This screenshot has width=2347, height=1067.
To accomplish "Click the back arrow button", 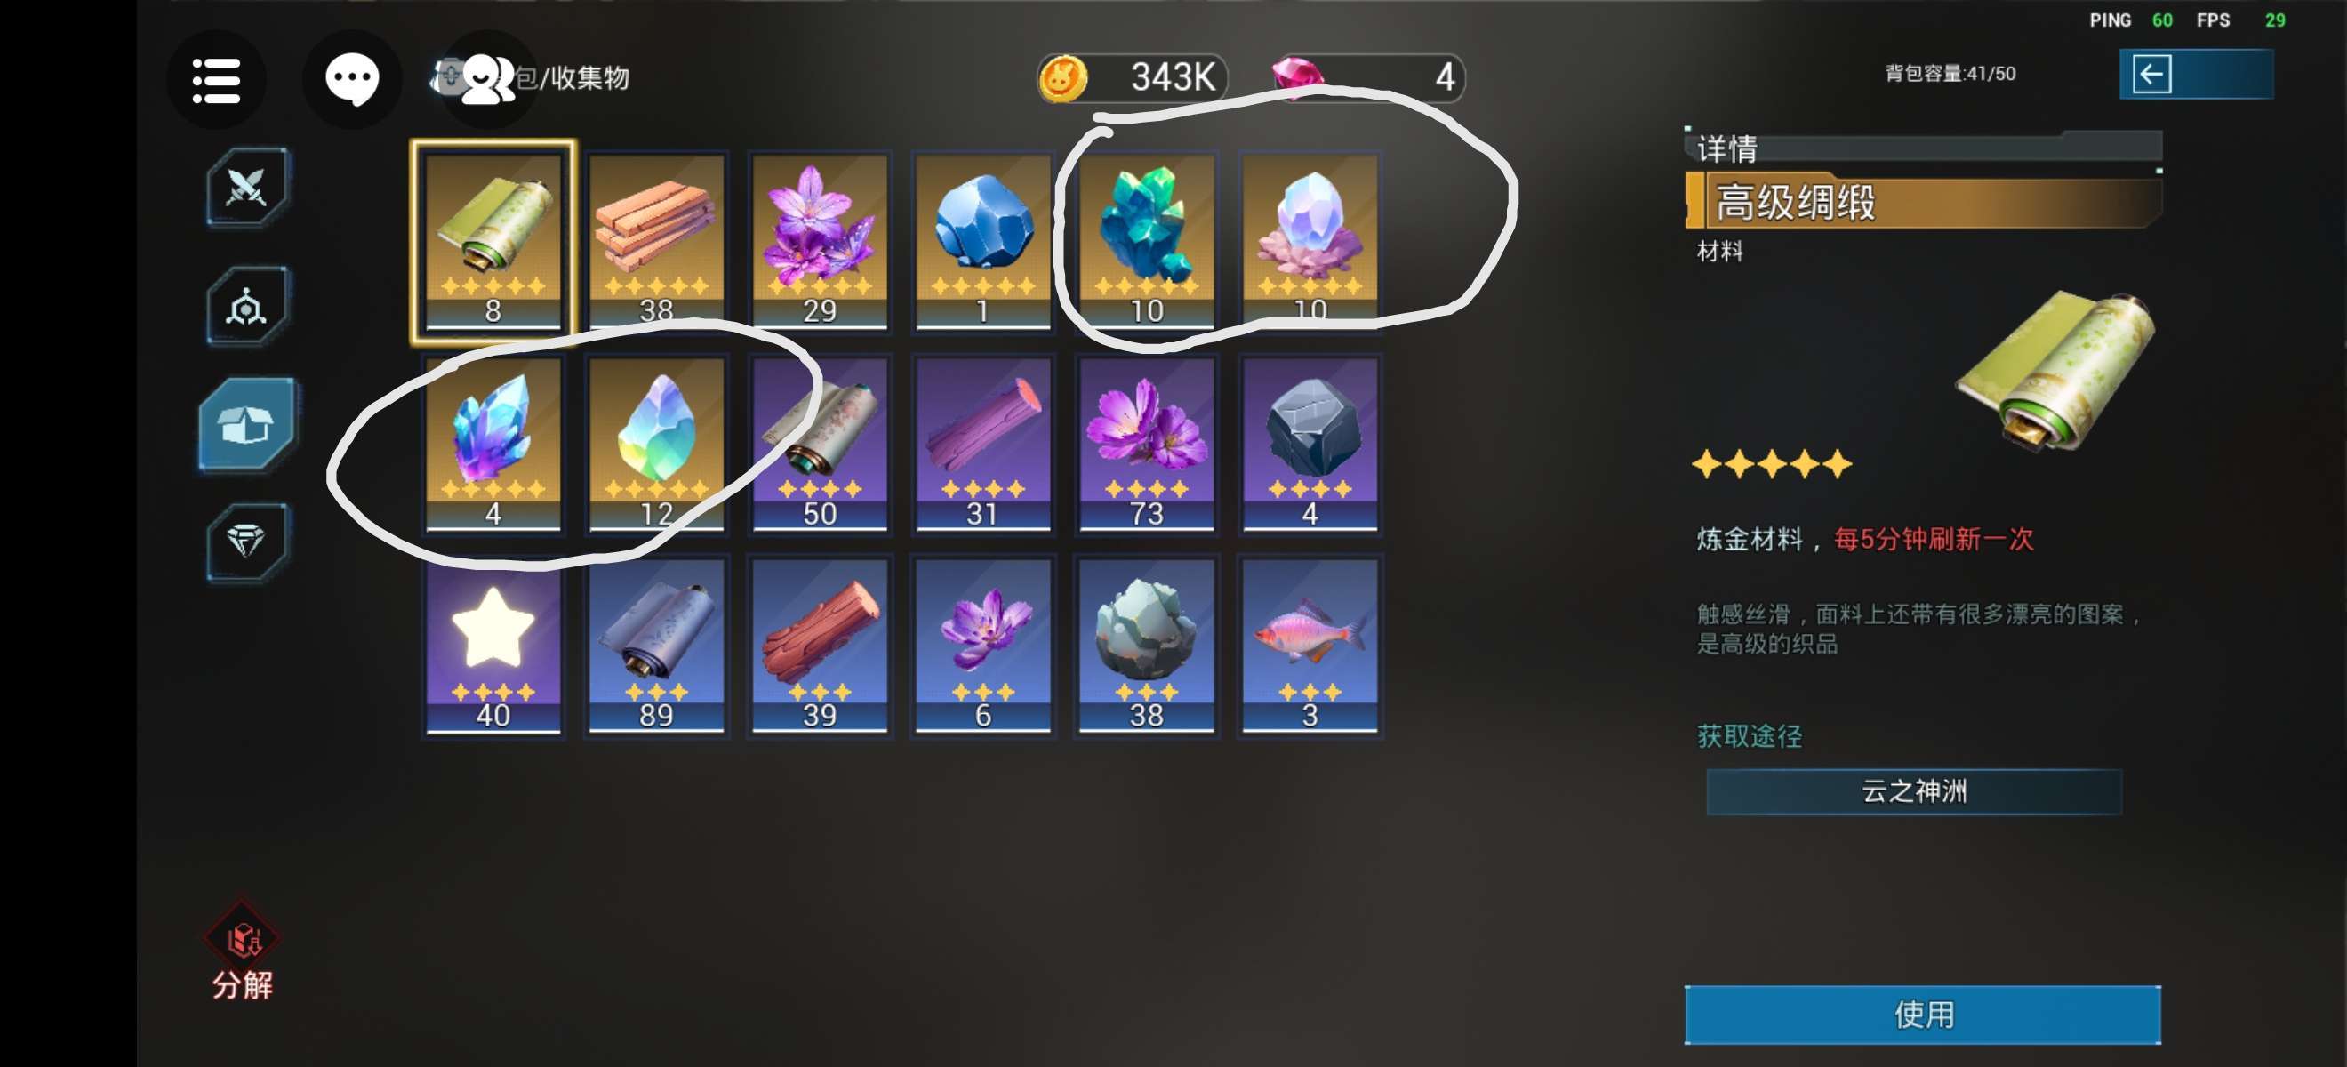I will click(x=2195, y=74).
